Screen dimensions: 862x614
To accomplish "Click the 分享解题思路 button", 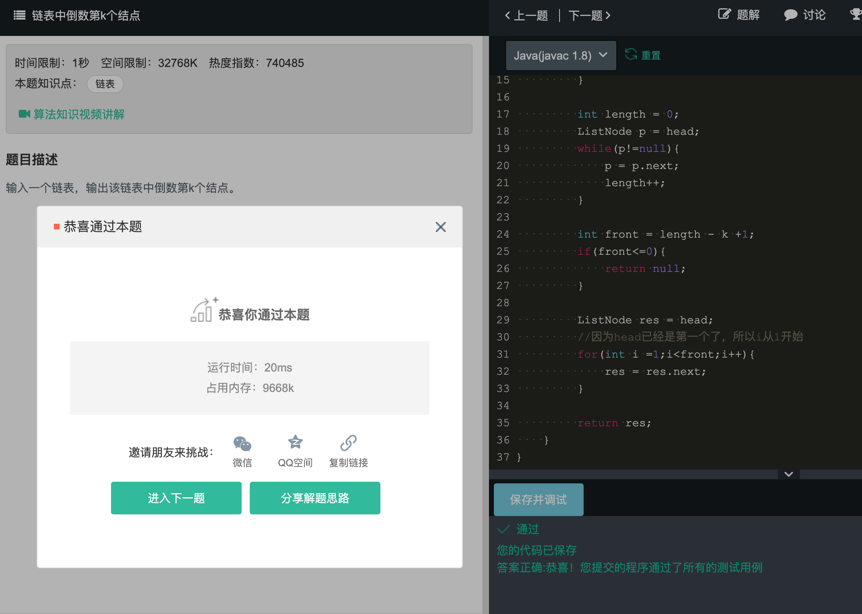I will coord(315,498).
